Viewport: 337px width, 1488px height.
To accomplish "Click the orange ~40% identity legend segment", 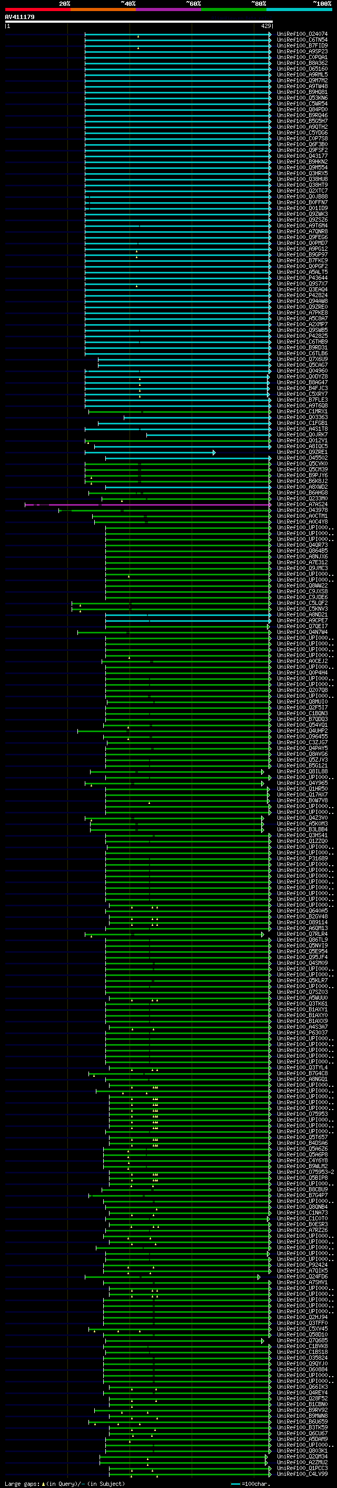I will (103, 10).
